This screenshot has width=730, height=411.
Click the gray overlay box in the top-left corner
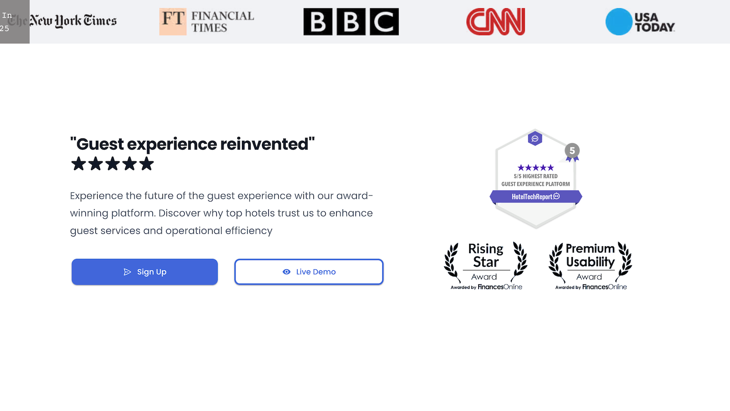tap(15, 21)
